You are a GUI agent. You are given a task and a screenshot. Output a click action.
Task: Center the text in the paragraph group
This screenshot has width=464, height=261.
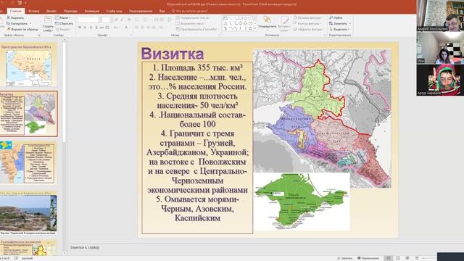[143, 28]
